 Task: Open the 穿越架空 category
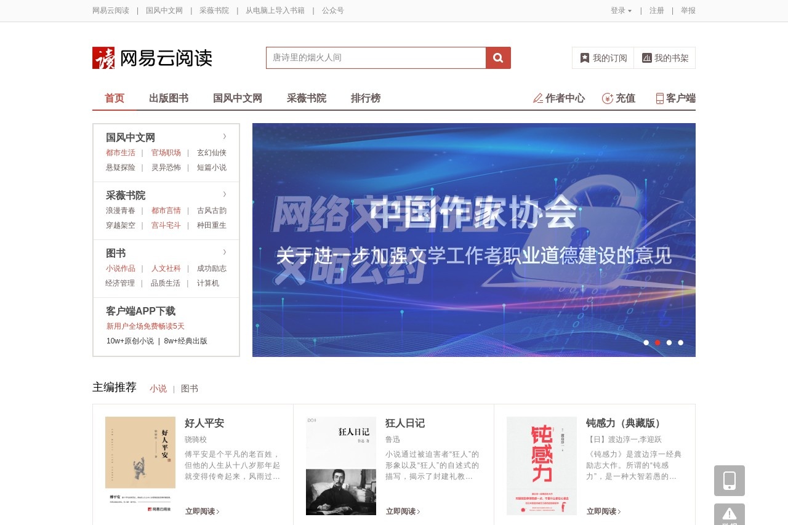pos(121,225)
